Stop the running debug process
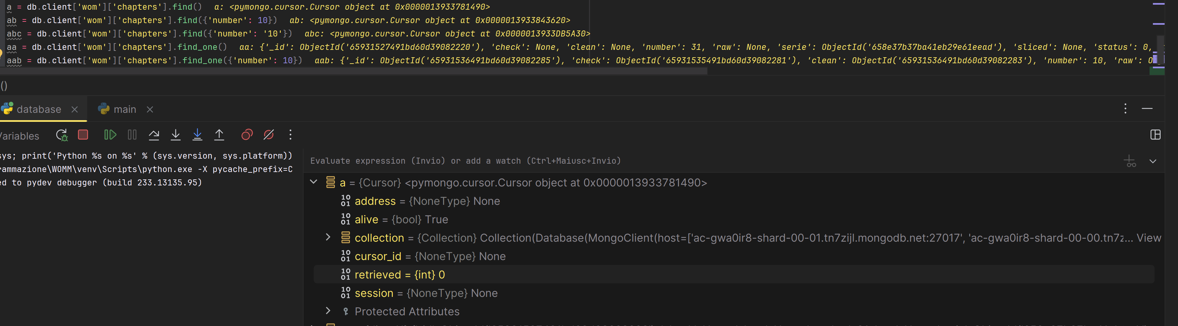The width and height of the screenshot is (1178, 326). pyautogui.click(x=83, y=135)
